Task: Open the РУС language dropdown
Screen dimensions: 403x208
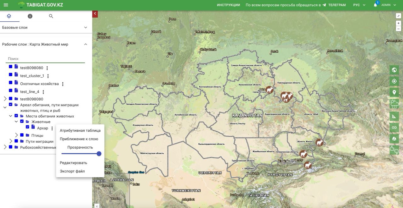Action: click(359, 5)
